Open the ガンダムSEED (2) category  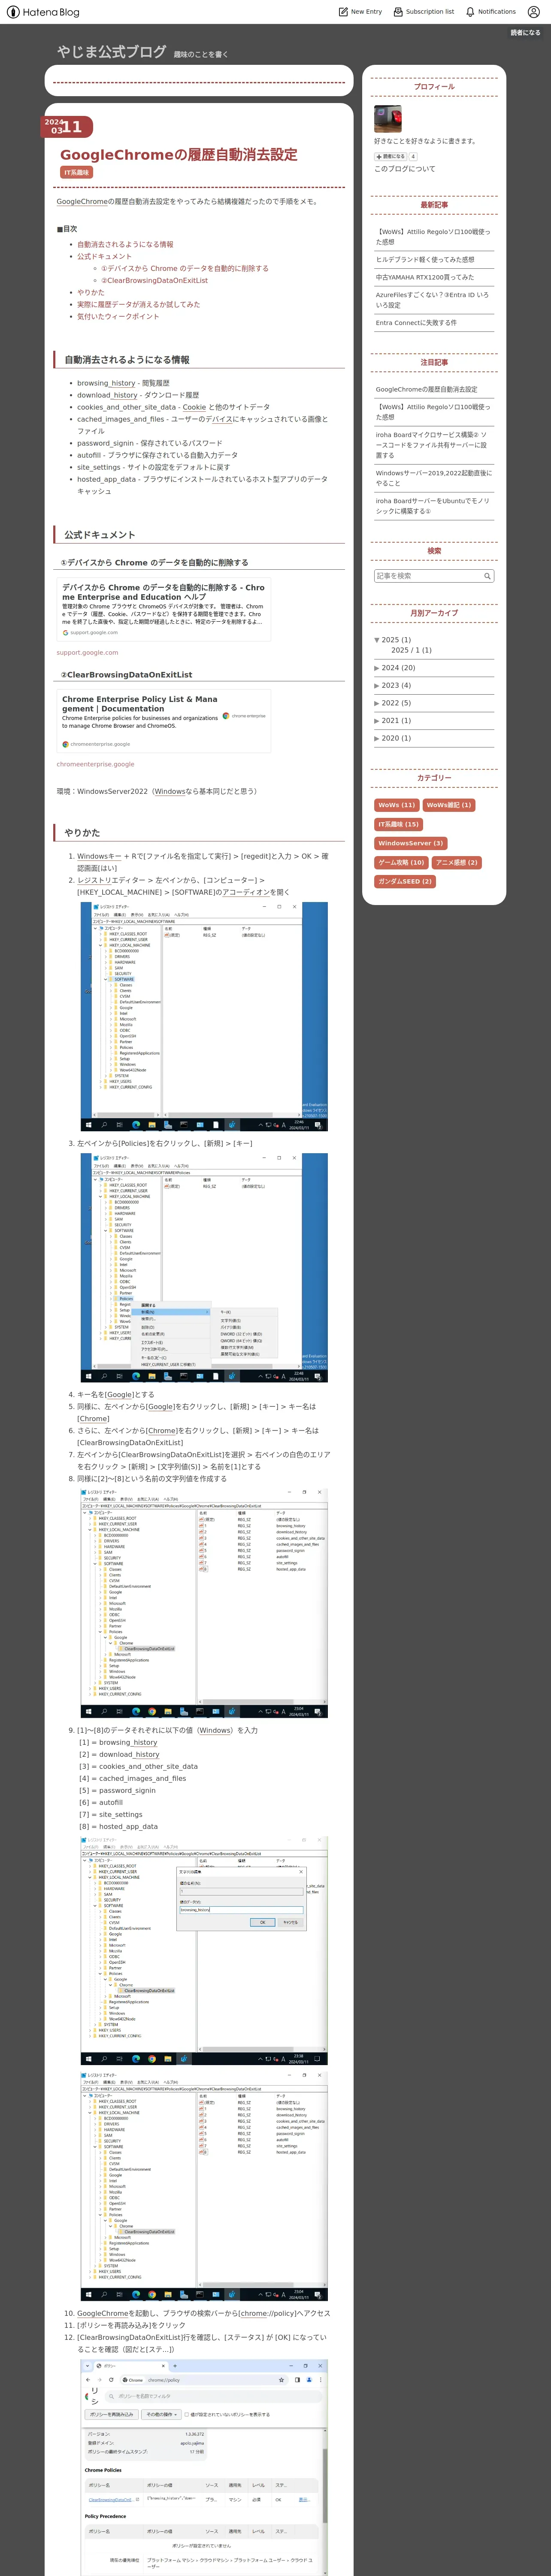point(405,881)
